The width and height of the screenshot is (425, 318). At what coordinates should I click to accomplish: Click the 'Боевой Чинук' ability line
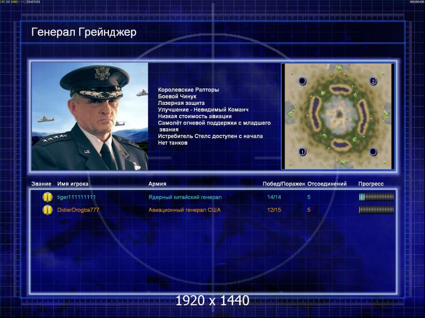tap(177, 96)
